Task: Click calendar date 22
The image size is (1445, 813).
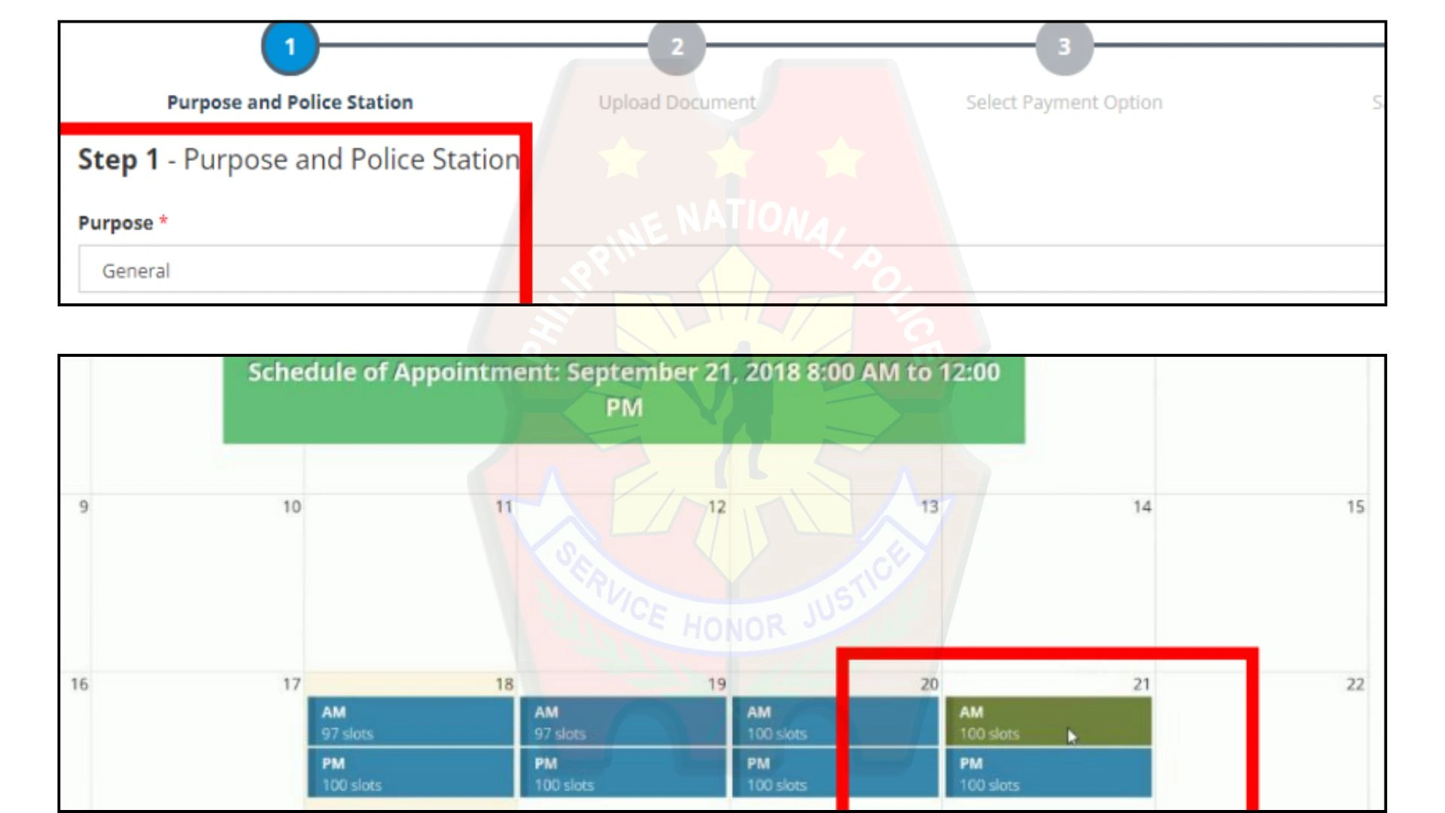Action: (1355, 684)
